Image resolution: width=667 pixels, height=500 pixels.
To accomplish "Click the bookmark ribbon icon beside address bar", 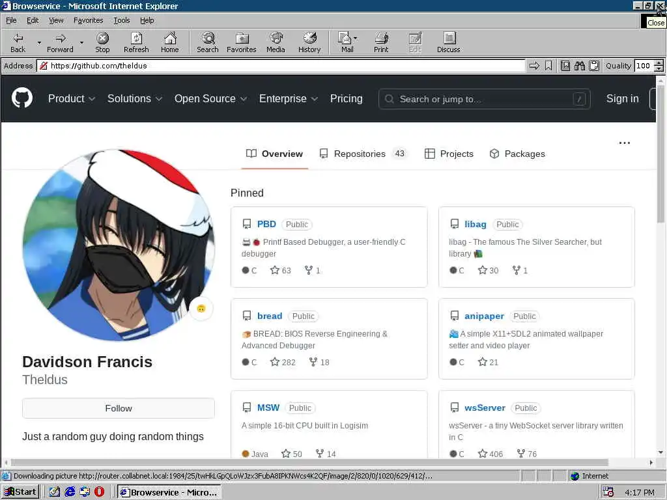I will point(548,66).
